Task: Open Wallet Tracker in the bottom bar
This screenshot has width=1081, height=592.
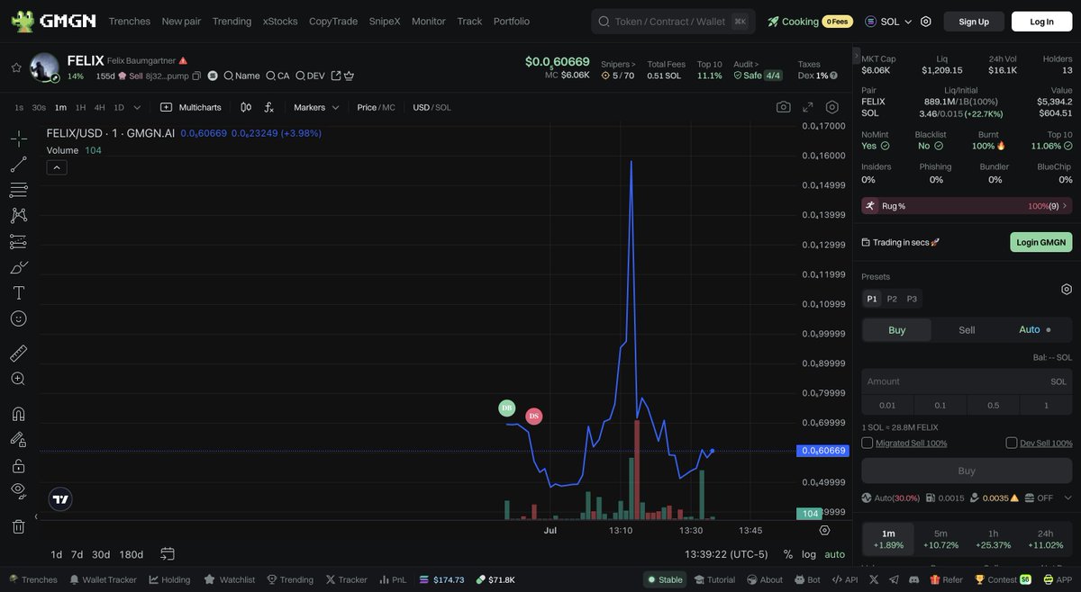Action: (x=103, y=579)
